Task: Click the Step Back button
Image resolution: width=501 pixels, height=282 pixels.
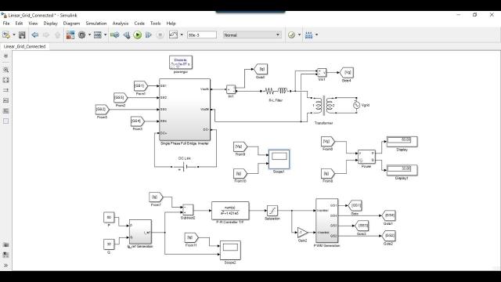Action: (127, 34)
